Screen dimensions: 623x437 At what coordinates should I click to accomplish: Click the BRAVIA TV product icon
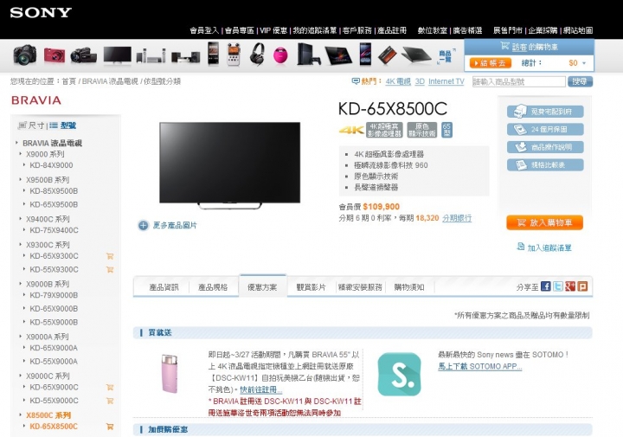click(117, 55)
